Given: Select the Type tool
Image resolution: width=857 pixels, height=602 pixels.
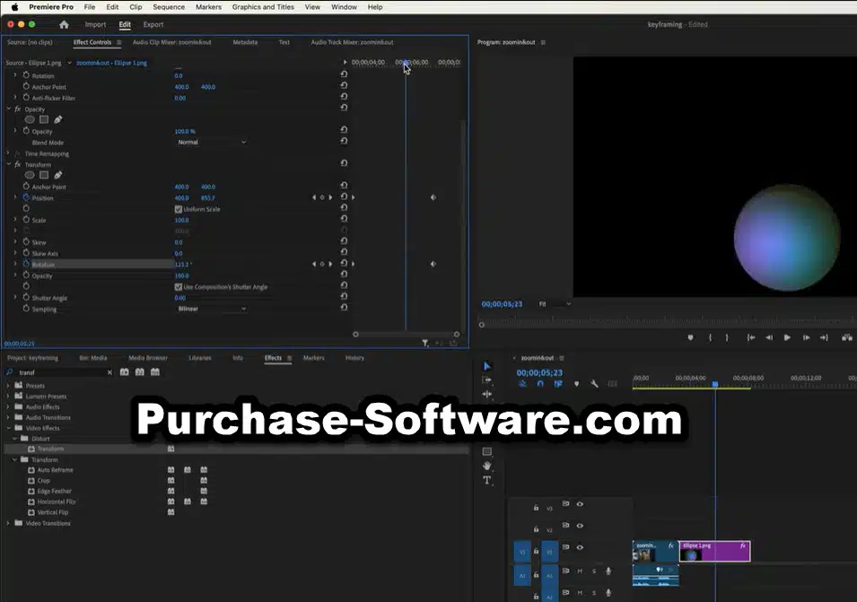Looking at the screenshot, I should [x=486, y=480].
